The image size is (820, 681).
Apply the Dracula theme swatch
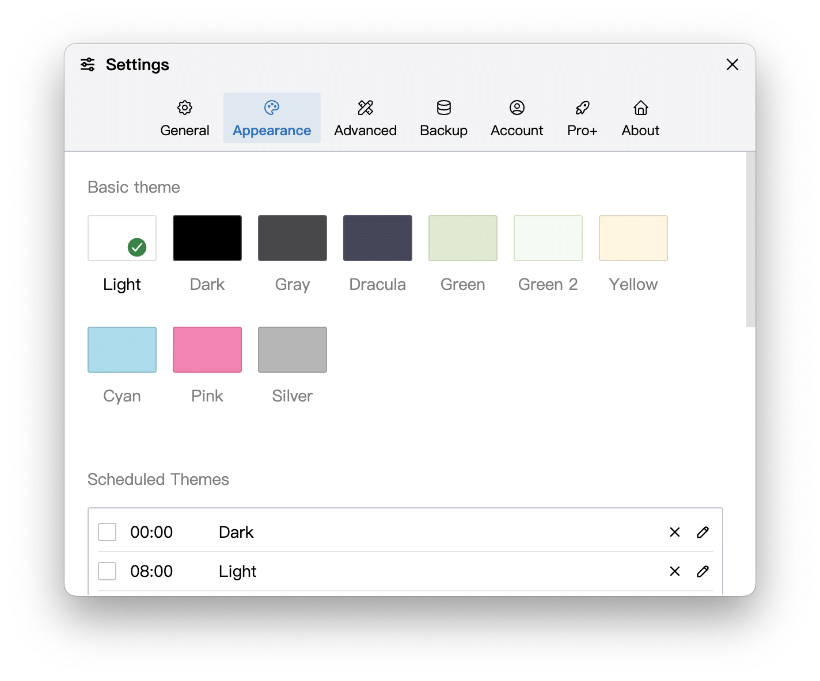(378, 238)
